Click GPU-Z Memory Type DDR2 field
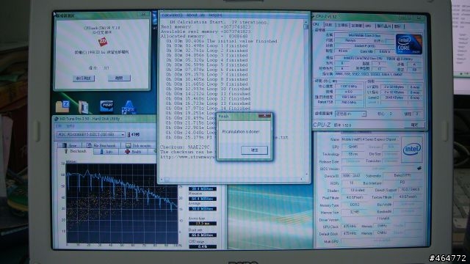 click(x=355, y=205)
